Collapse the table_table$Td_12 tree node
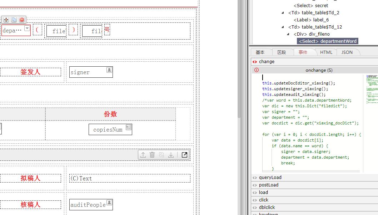378x215 pixels. 283,27
